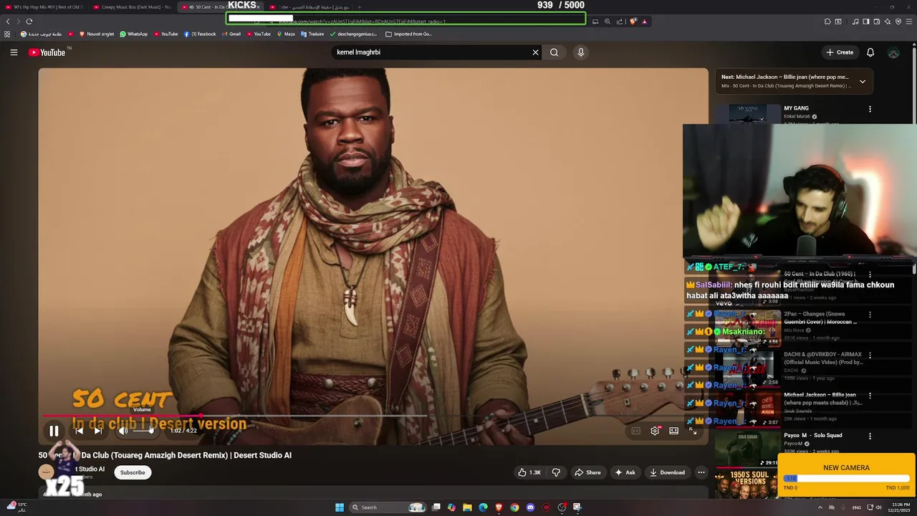Open the Ask button
The height and width of the screenshot is (516, 917).
coord(625,472)
